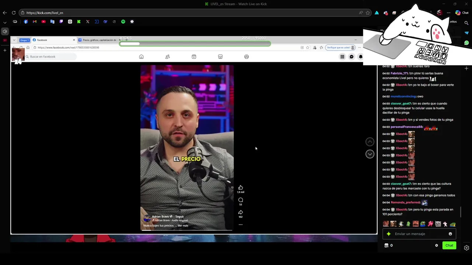Add kick.com page to favorites with star
472x265 pixels.
368,13
